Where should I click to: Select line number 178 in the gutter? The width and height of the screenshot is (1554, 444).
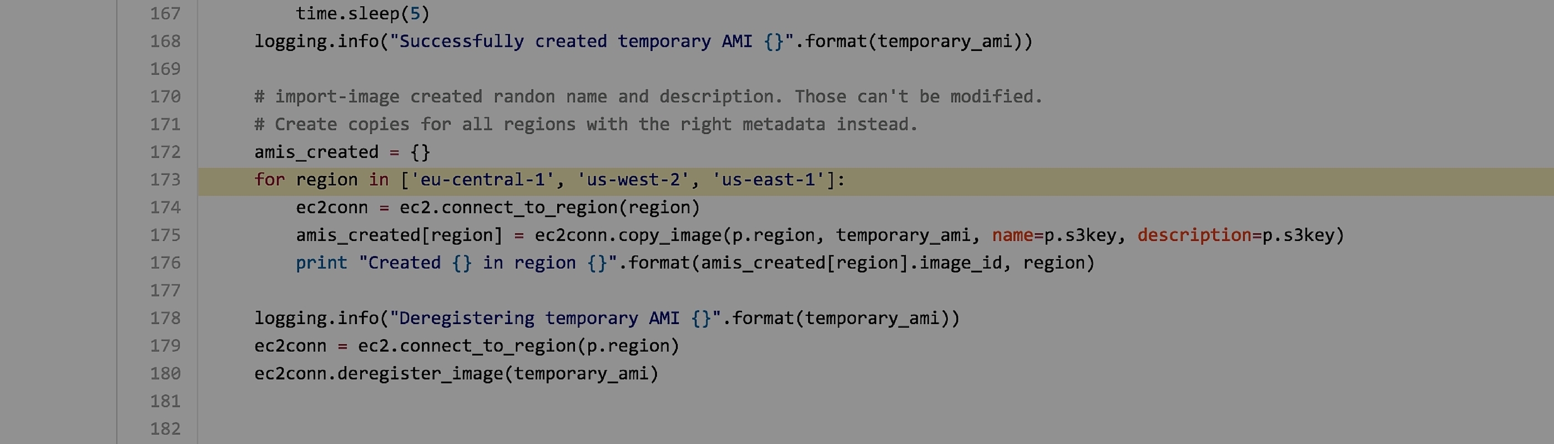click(x=165, y=319)
